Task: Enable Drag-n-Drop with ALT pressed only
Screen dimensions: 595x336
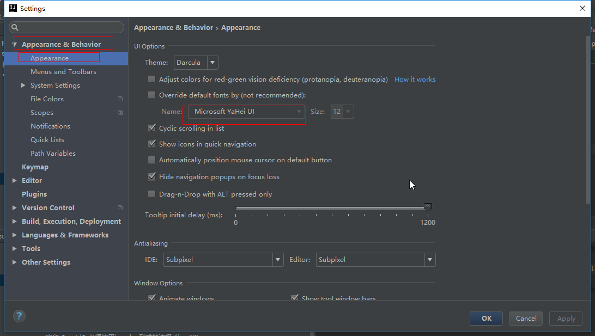Action: tap(151, 194)
